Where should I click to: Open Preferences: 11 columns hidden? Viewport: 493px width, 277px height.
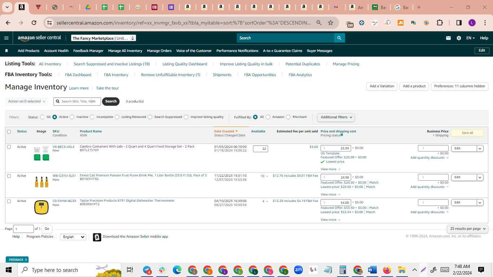pyautogui.click(x=459, y=86)
